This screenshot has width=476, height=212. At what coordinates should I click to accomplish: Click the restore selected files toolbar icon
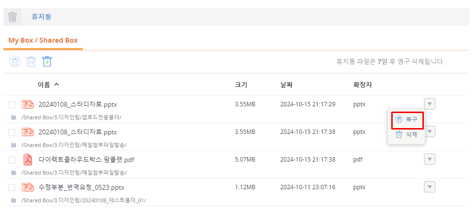click(15, 62)
